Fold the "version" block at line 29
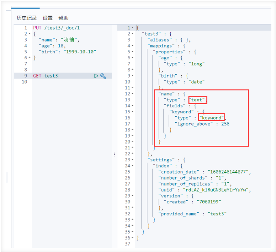This screenshot has height=252, width=276. click(133, 196)
